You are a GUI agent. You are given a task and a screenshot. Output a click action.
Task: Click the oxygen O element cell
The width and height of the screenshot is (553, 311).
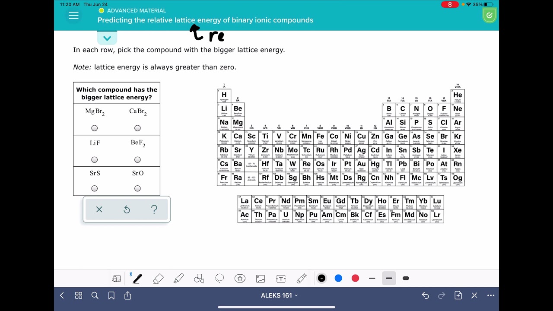[x=430, y=110]
